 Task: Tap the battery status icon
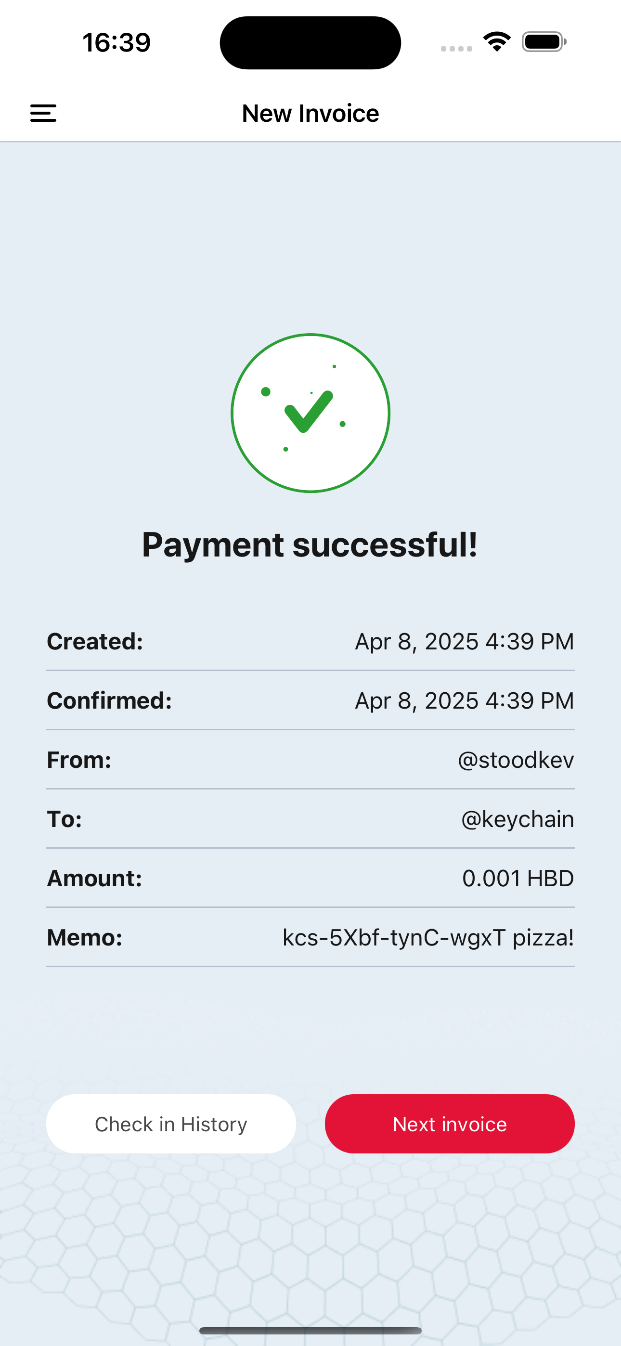[544, 42]
